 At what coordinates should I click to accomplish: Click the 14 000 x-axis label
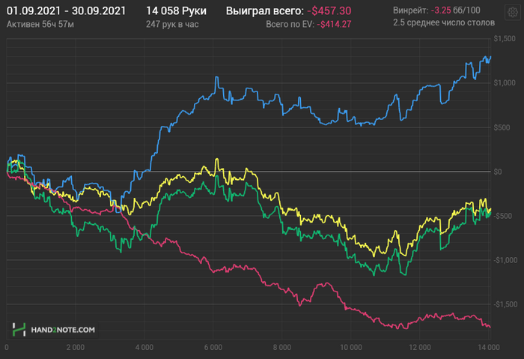489,347
